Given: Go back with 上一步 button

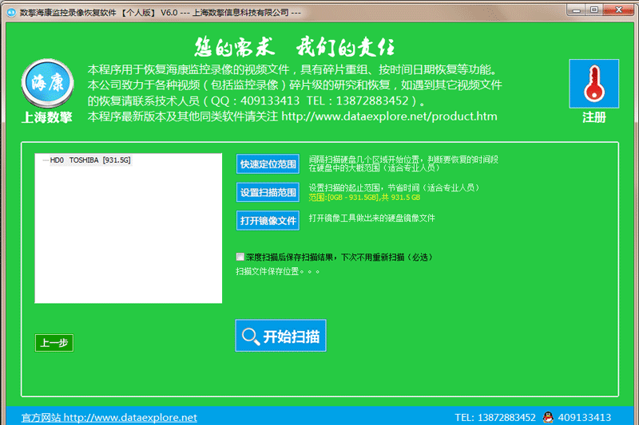Looking at the screenshot, I should point(54,343).
